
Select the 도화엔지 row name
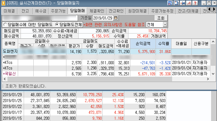coord(10,52)
